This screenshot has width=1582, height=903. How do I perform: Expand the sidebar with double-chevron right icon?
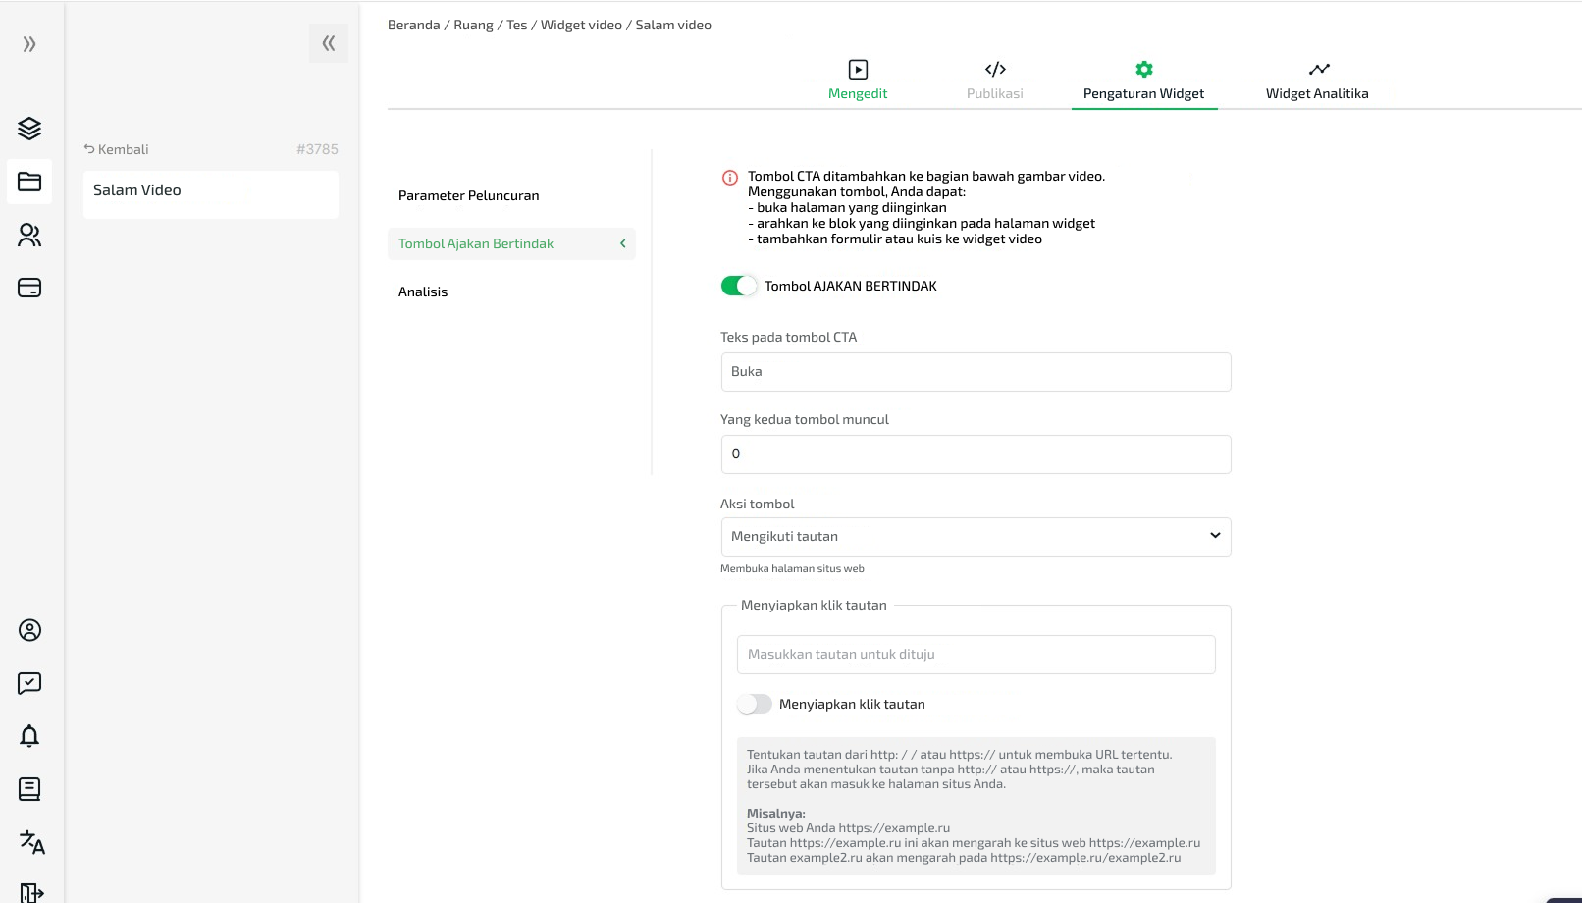pyautogui.click(x=29, y=44)
